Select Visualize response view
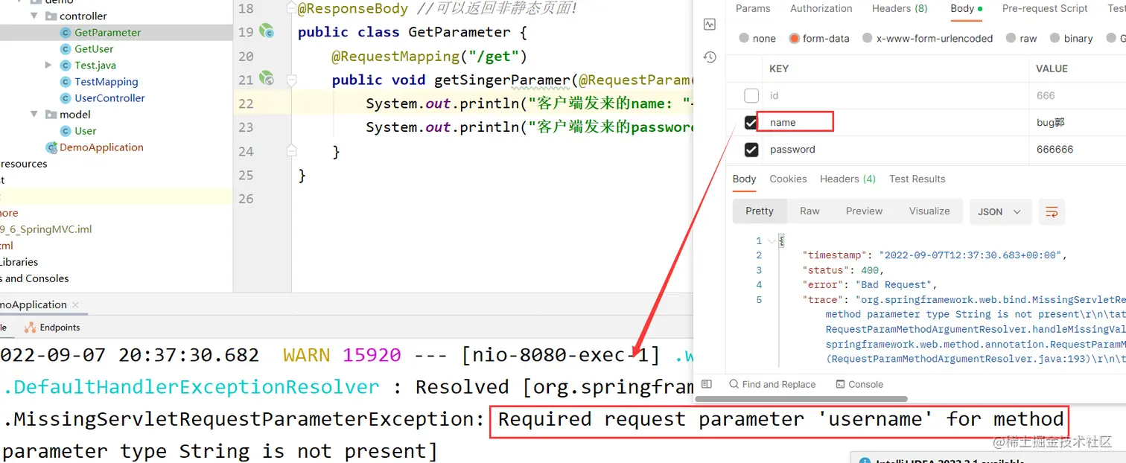Viewport: 1126px width, 463px height. 929,211
